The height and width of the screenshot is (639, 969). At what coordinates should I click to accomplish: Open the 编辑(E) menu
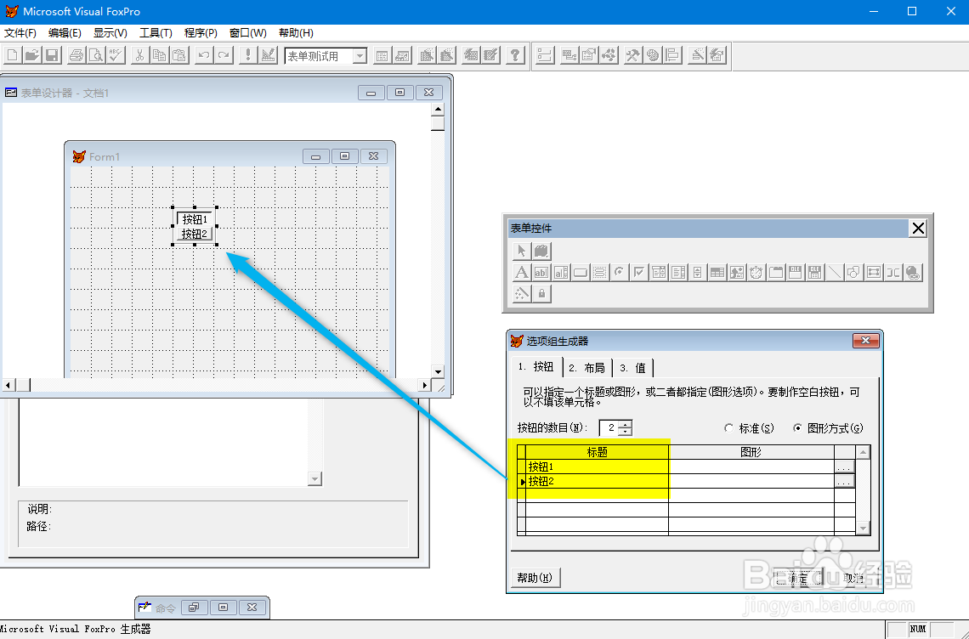[65, 33]
